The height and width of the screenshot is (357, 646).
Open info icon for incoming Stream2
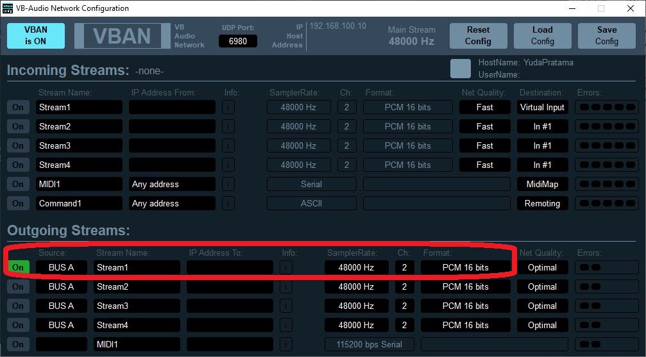[x=228, y=126]
